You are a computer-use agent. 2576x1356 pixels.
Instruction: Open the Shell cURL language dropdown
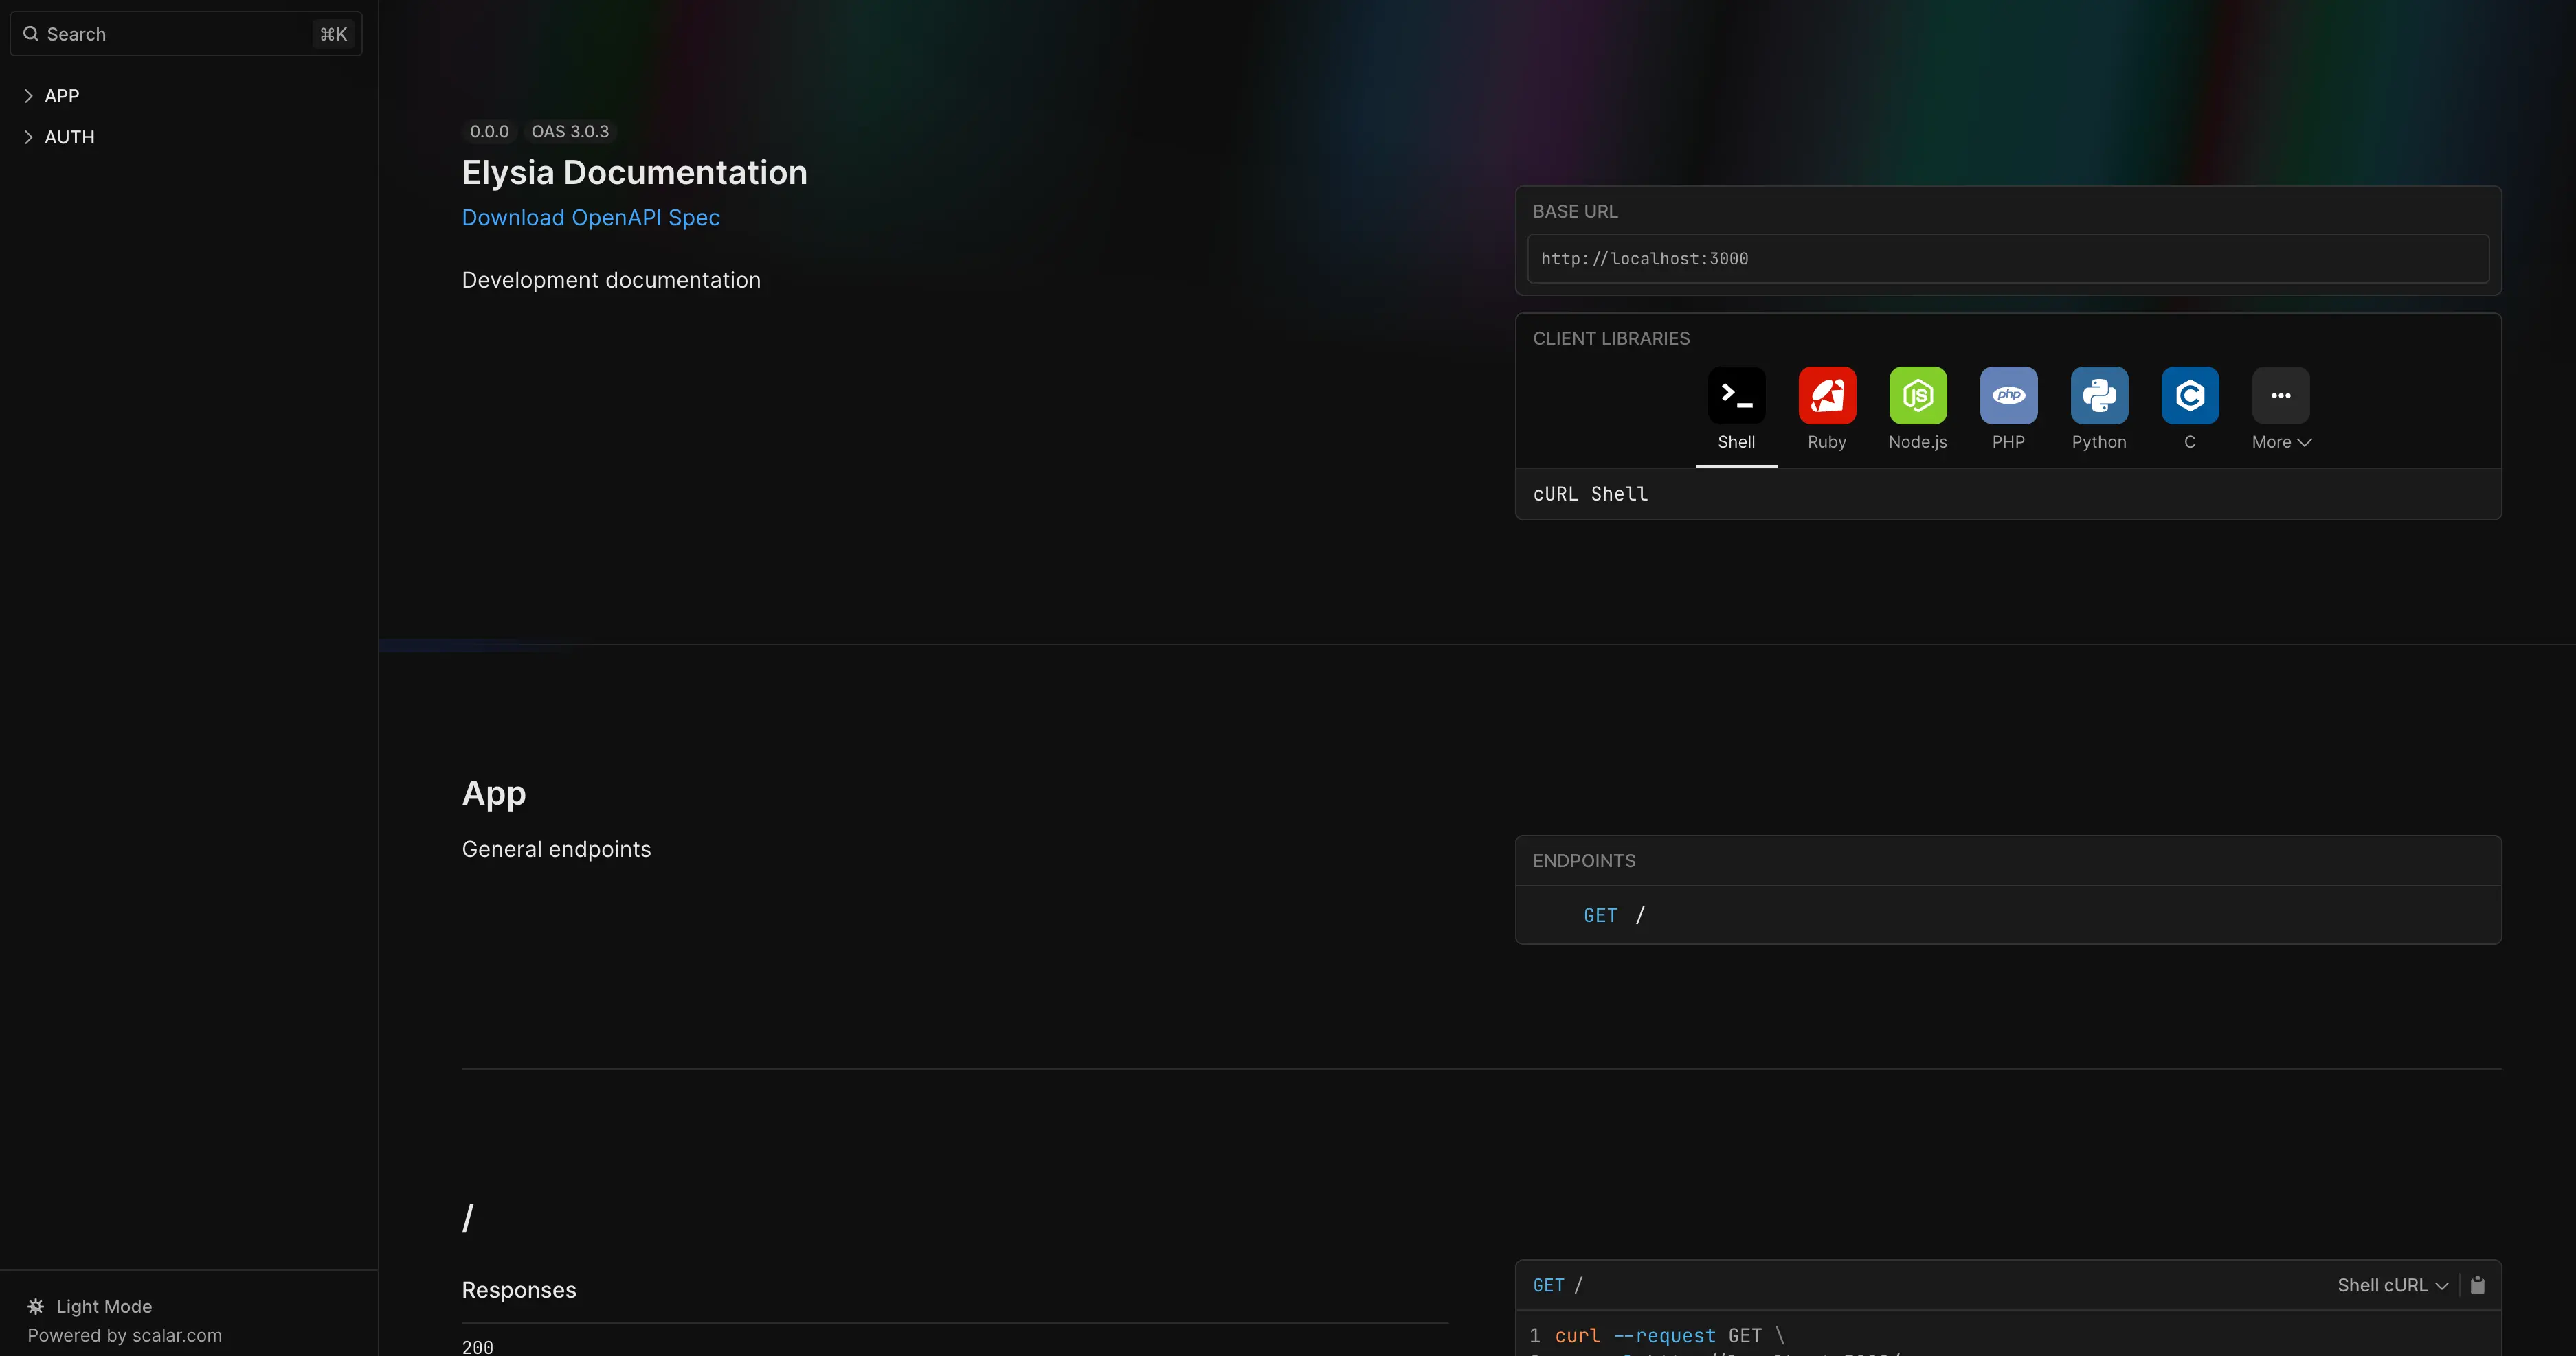(2391, 1285)
